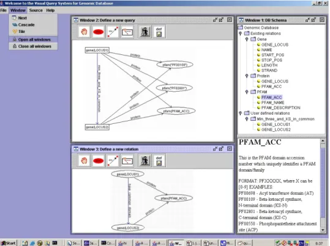Open the Internet Explorer quick launch icon
Image resolution: width=330 pixels, height=246 pixels.
(x=32, y=243)
